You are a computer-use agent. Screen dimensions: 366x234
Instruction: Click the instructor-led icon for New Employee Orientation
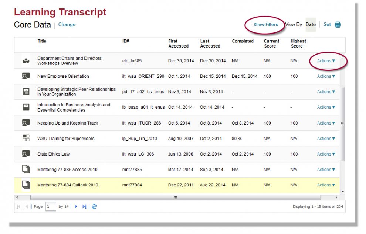[26, 76]
